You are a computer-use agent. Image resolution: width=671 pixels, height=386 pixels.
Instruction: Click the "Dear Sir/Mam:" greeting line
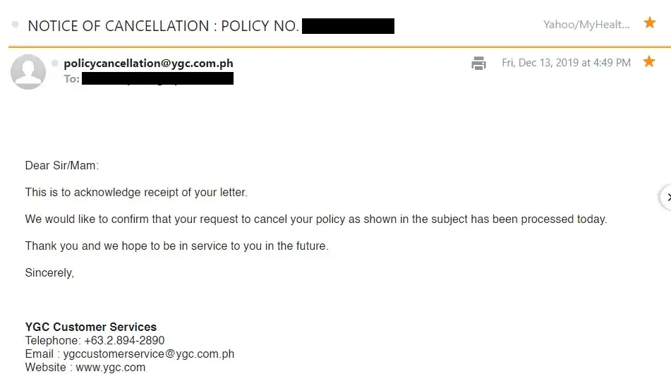click(62, 165)
